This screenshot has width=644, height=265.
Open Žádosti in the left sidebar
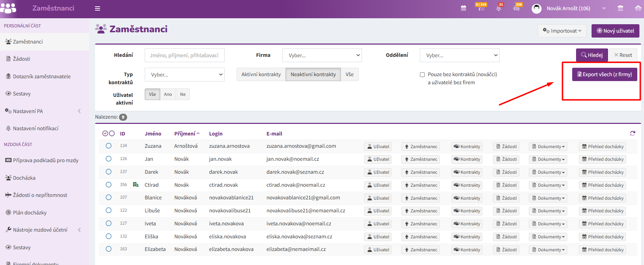(x=44, y=59)
